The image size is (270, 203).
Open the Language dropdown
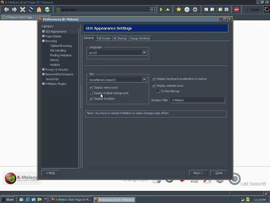tap(144, 53)
